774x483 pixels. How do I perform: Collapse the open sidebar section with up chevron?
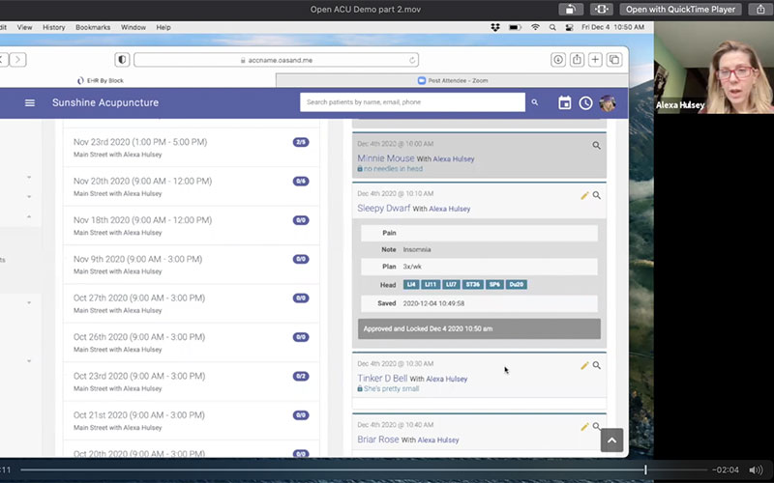[28, 217]
